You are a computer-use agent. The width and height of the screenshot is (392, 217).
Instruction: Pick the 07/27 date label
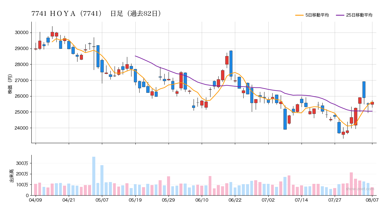pos(335,200)
